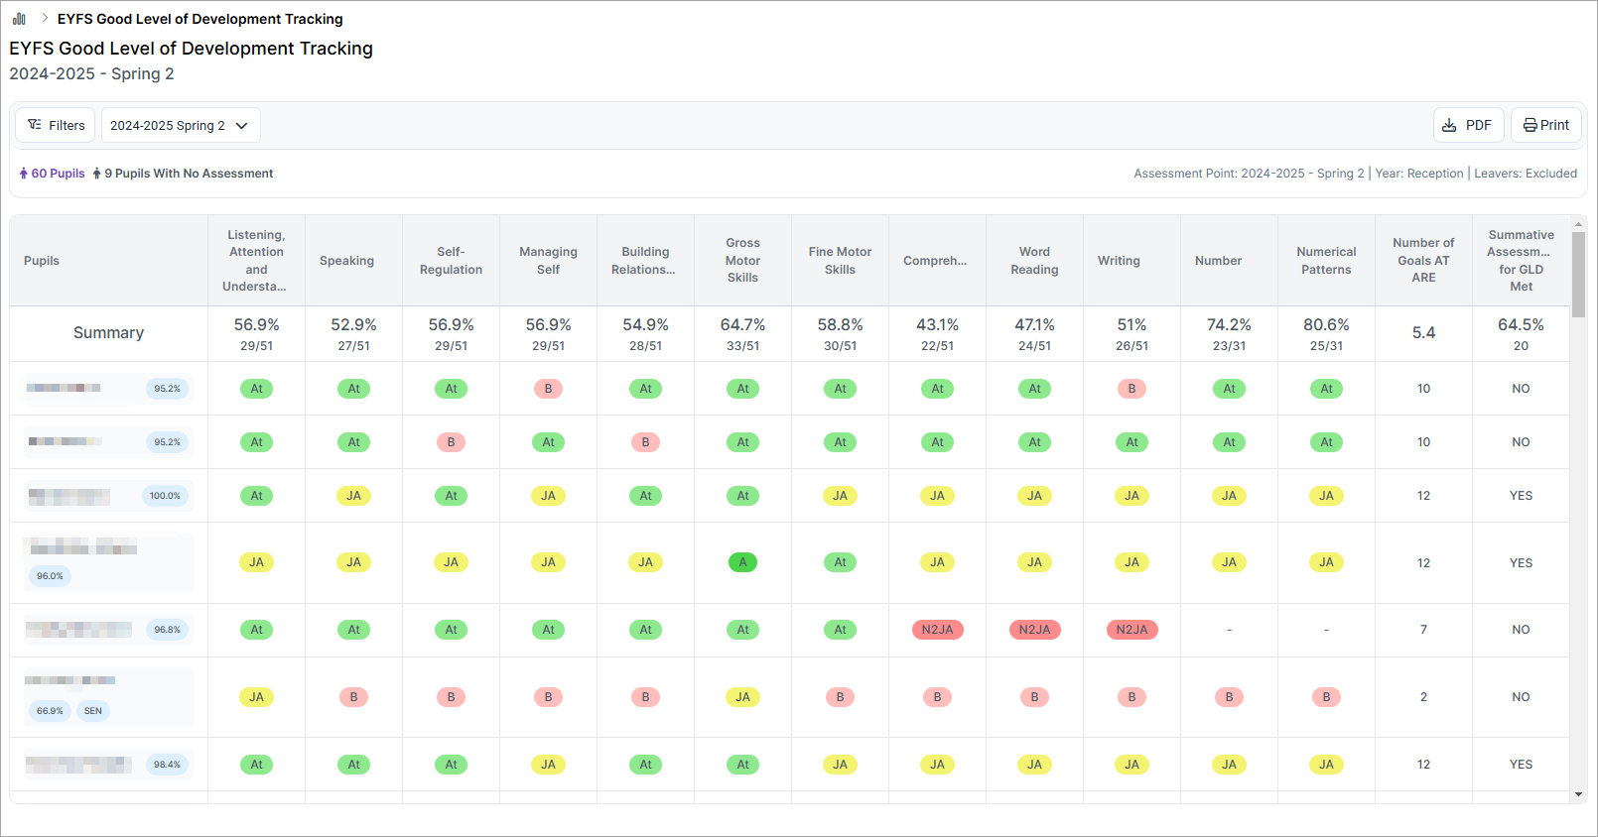Click the PDF download icon
1598x837 pixels.
click(x=1449, y=125)
